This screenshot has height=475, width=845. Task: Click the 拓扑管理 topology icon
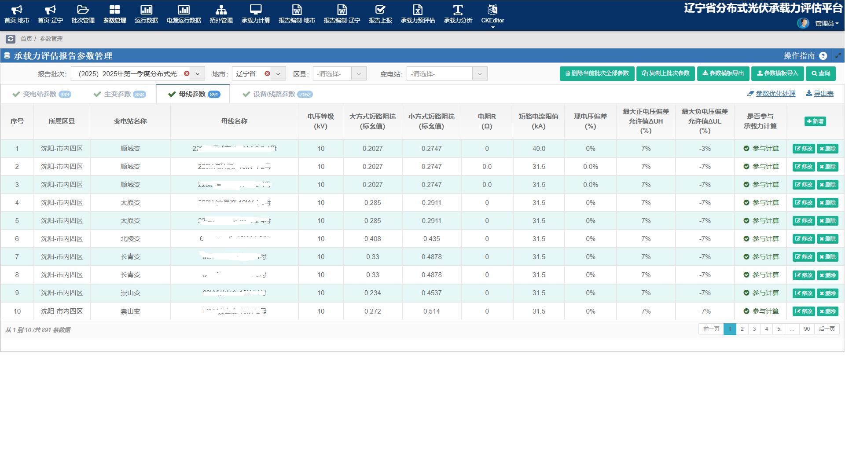pos(221,10)
